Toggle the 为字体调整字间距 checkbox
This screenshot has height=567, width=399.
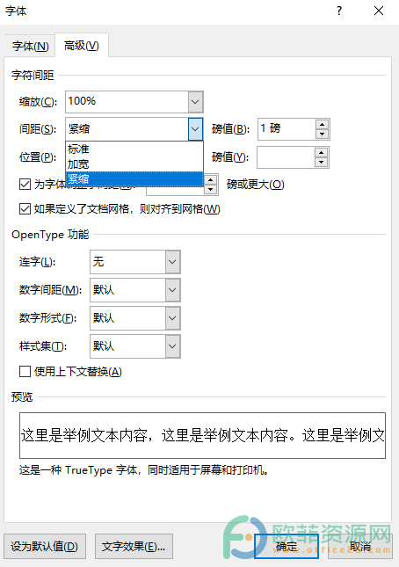(x=25, y=184)
